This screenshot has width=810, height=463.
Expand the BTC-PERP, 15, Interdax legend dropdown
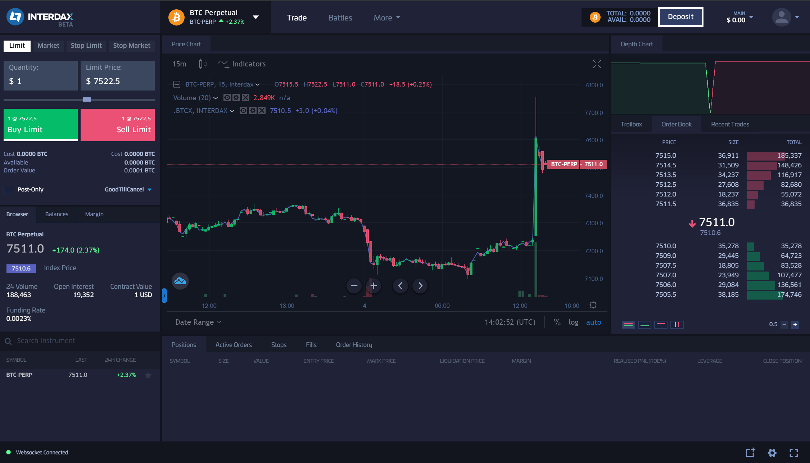click(257, 85)
